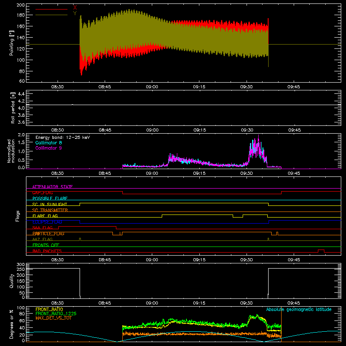Click the red 'X' legend letter
346x346 pixels.
click(75, 8)
